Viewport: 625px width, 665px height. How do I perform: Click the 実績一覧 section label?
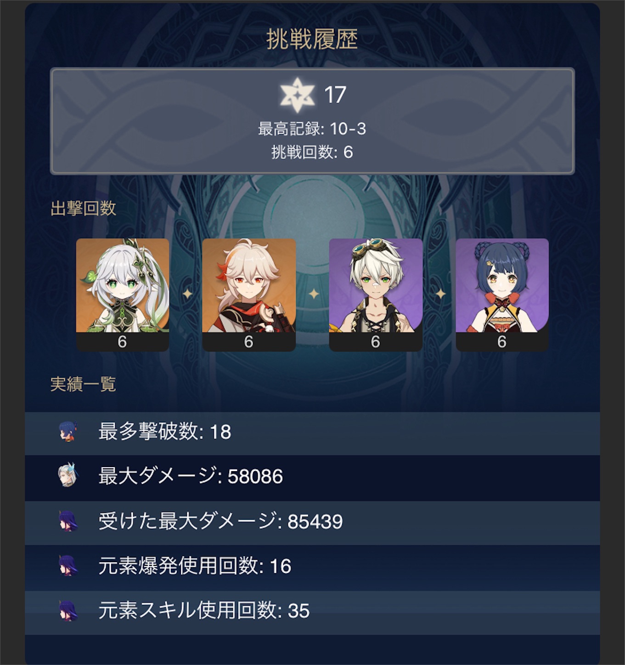pos(83,384)
